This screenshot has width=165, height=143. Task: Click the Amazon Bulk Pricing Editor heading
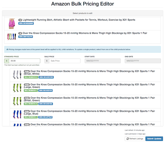(82, 4)
